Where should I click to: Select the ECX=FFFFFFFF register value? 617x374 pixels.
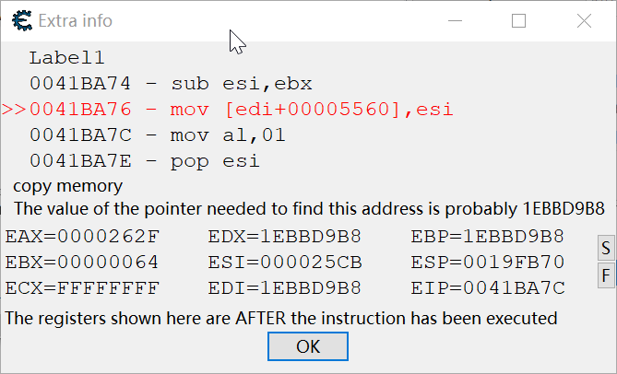[82, 288]
